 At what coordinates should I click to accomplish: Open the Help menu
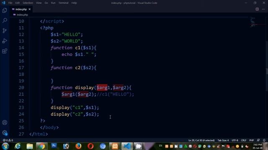[x=74, y=3]
